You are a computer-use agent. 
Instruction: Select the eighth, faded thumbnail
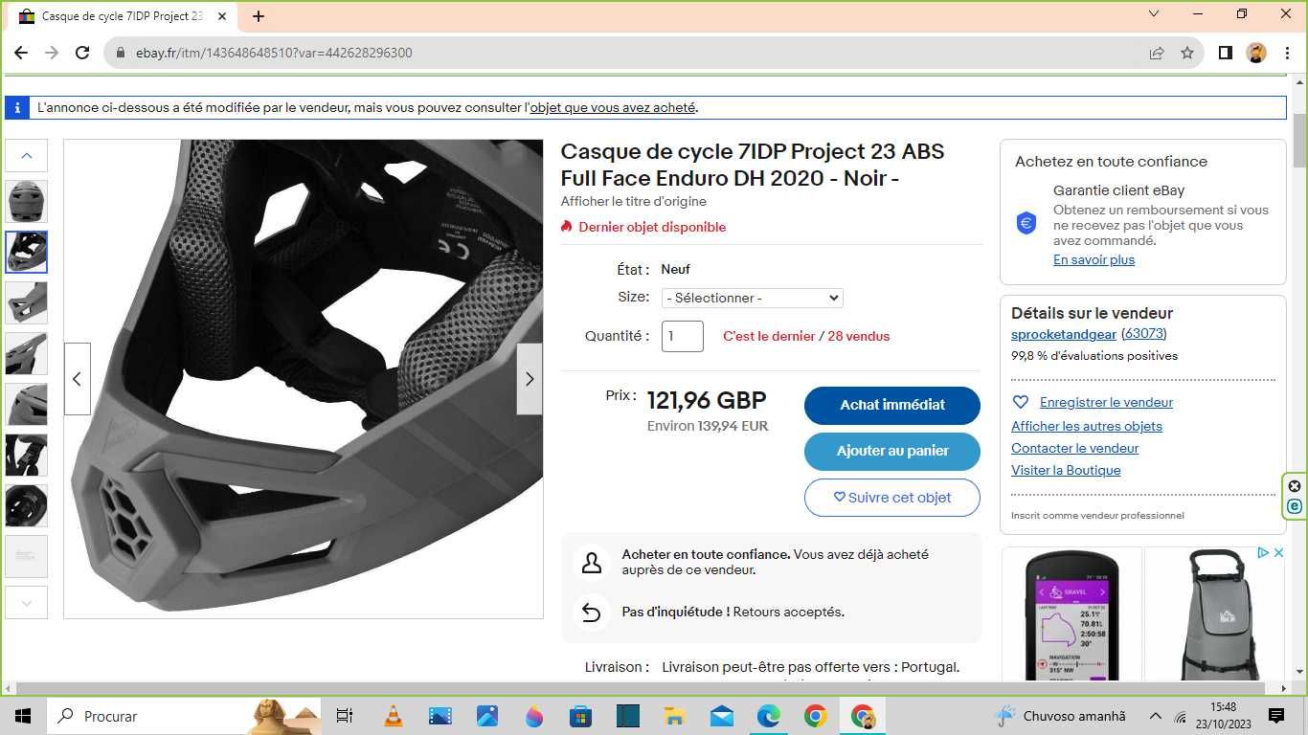coord(27,556)
